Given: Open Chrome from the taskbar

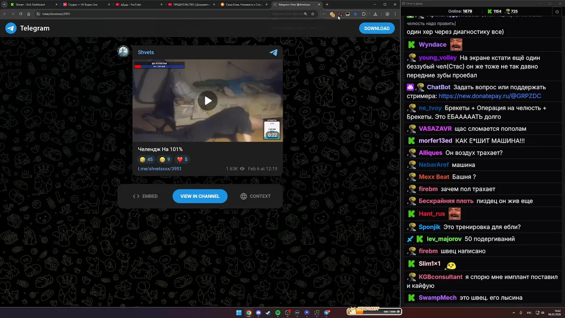Looking at the screenshot, I should point(249,313).
